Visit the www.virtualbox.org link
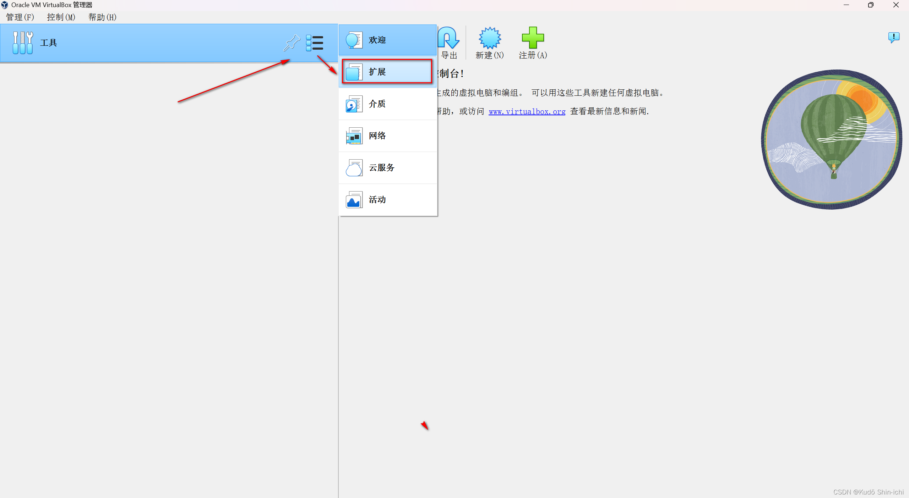 tap(527, 111)
